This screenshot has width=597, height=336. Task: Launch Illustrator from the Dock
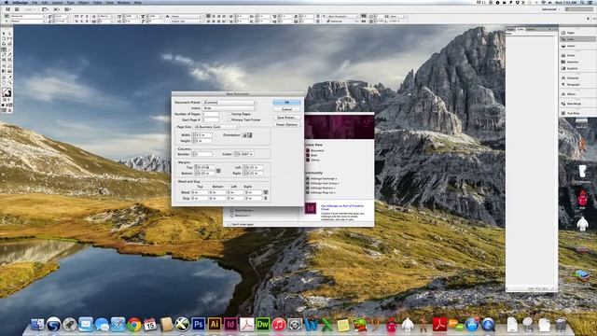[x=214, y=324]
